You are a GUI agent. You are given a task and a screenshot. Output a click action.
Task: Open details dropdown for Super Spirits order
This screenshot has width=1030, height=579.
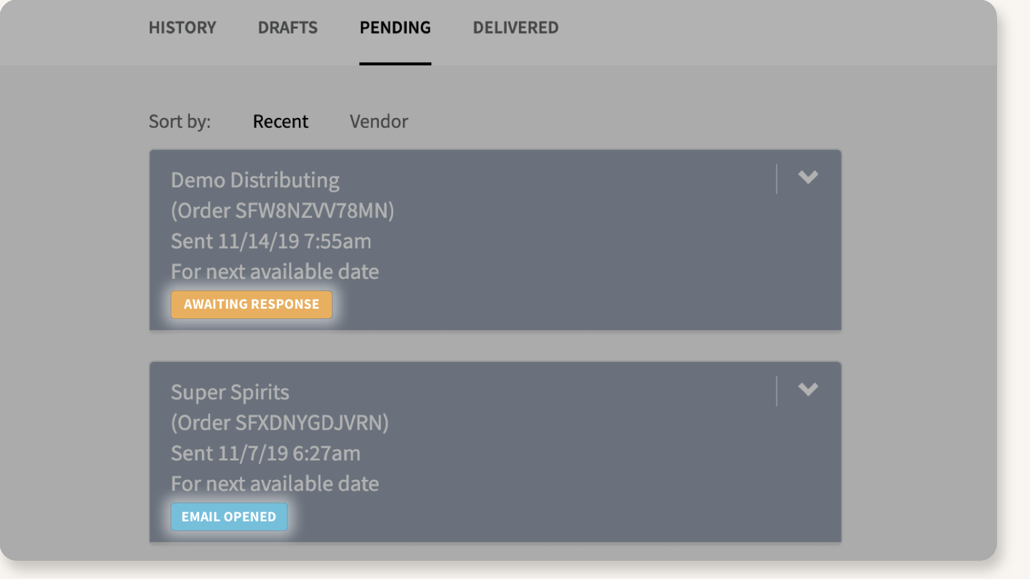[x=809, y=389]
